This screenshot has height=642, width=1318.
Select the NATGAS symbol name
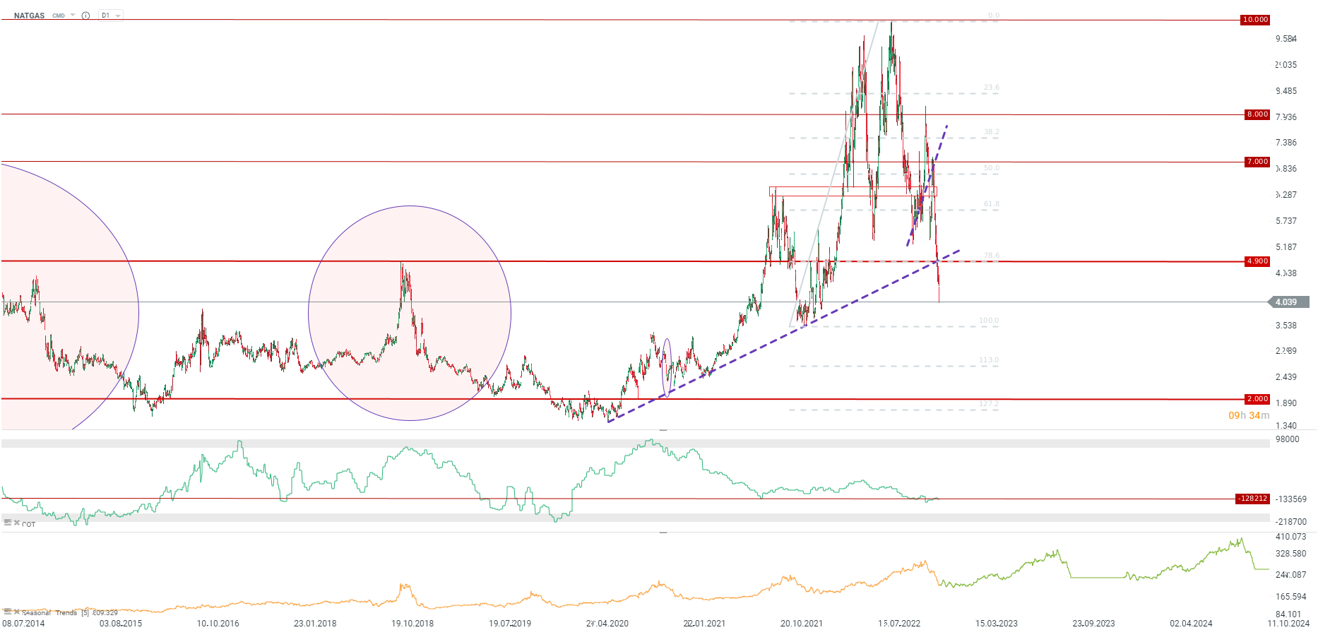[29, 16]
